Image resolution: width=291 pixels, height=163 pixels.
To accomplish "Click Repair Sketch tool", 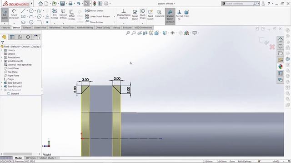I will tap(135, 15).
